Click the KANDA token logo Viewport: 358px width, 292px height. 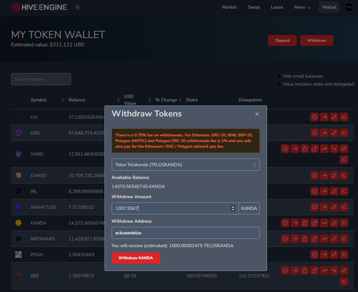[18, 223]
